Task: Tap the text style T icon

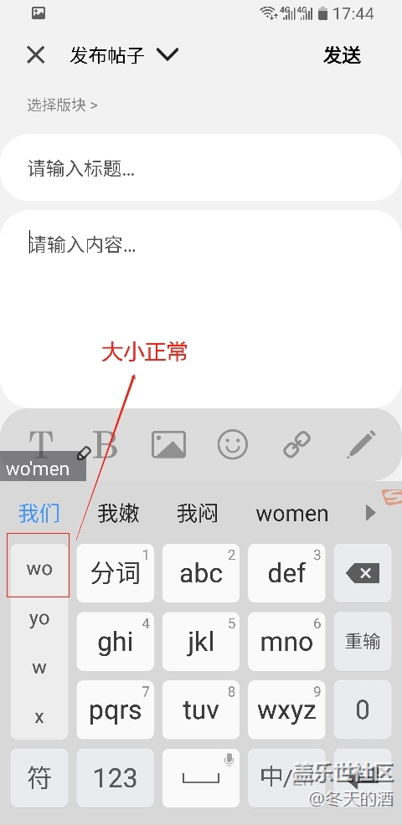Action: [41, 444]
